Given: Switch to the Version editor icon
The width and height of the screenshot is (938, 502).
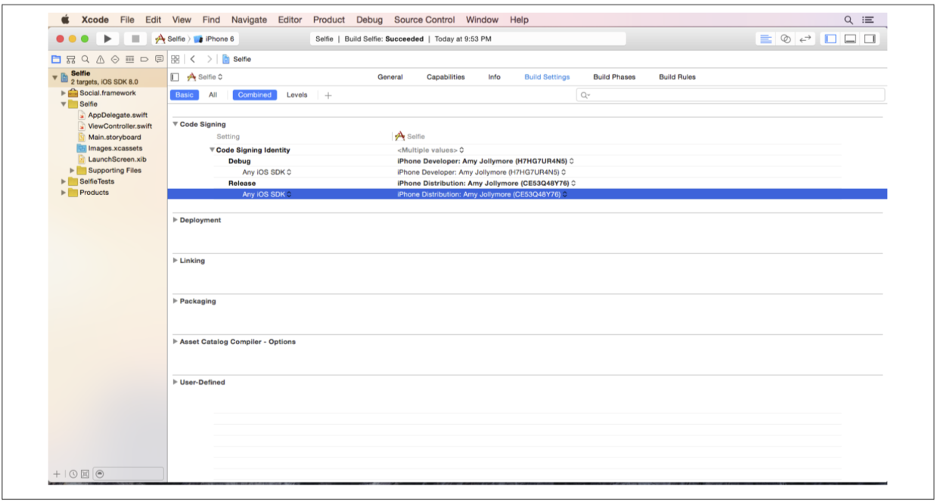Looking at the screenshot, I should 804,39.
